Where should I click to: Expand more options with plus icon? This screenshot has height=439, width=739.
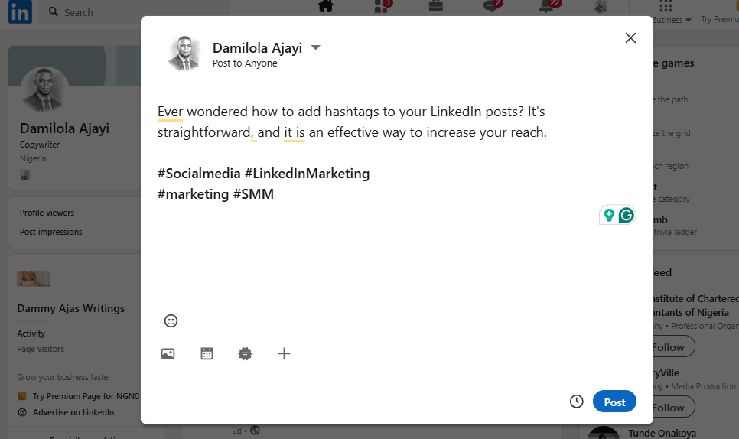284,354
